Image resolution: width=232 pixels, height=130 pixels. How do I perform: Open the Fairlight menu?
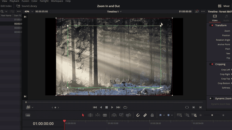(x=44, y=1)
